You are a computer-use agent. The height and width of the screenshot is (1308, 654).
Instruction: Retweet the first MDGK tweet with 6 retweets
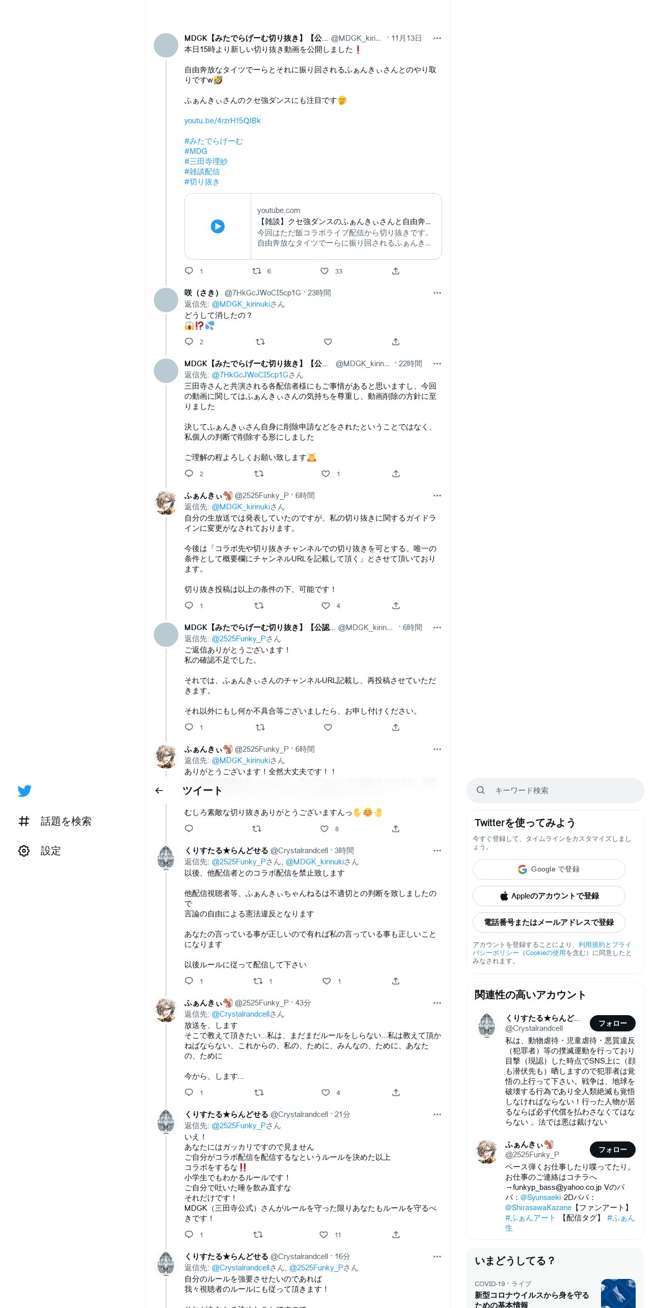[257, 271]
